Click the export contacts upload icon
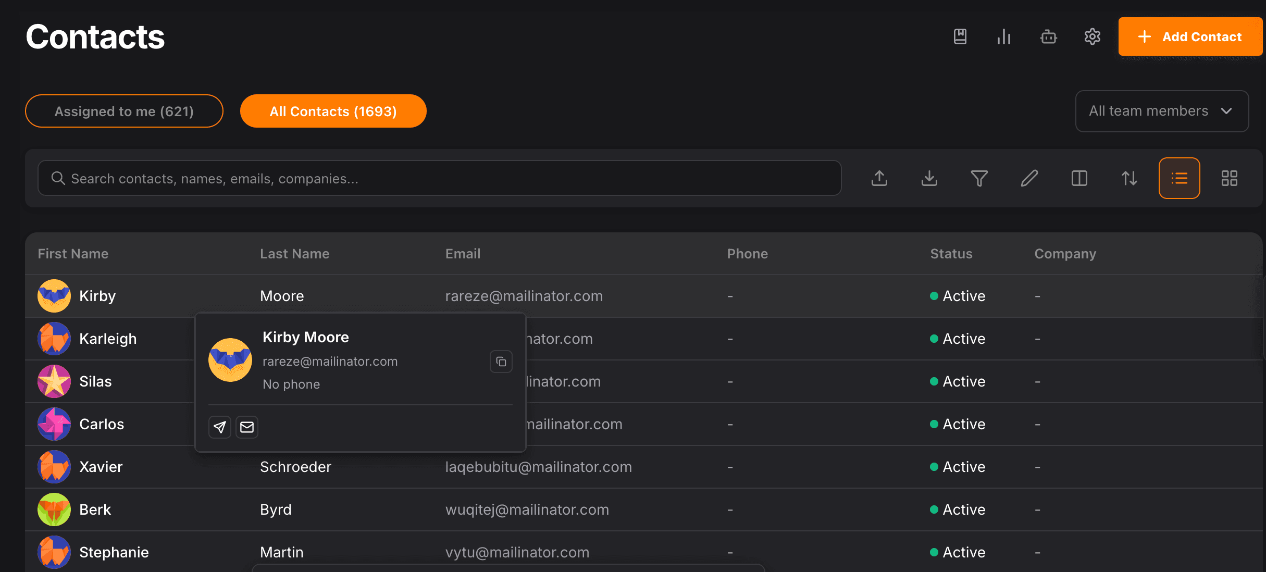Viewport: 1266px width, 572px height. click(879, 178)
